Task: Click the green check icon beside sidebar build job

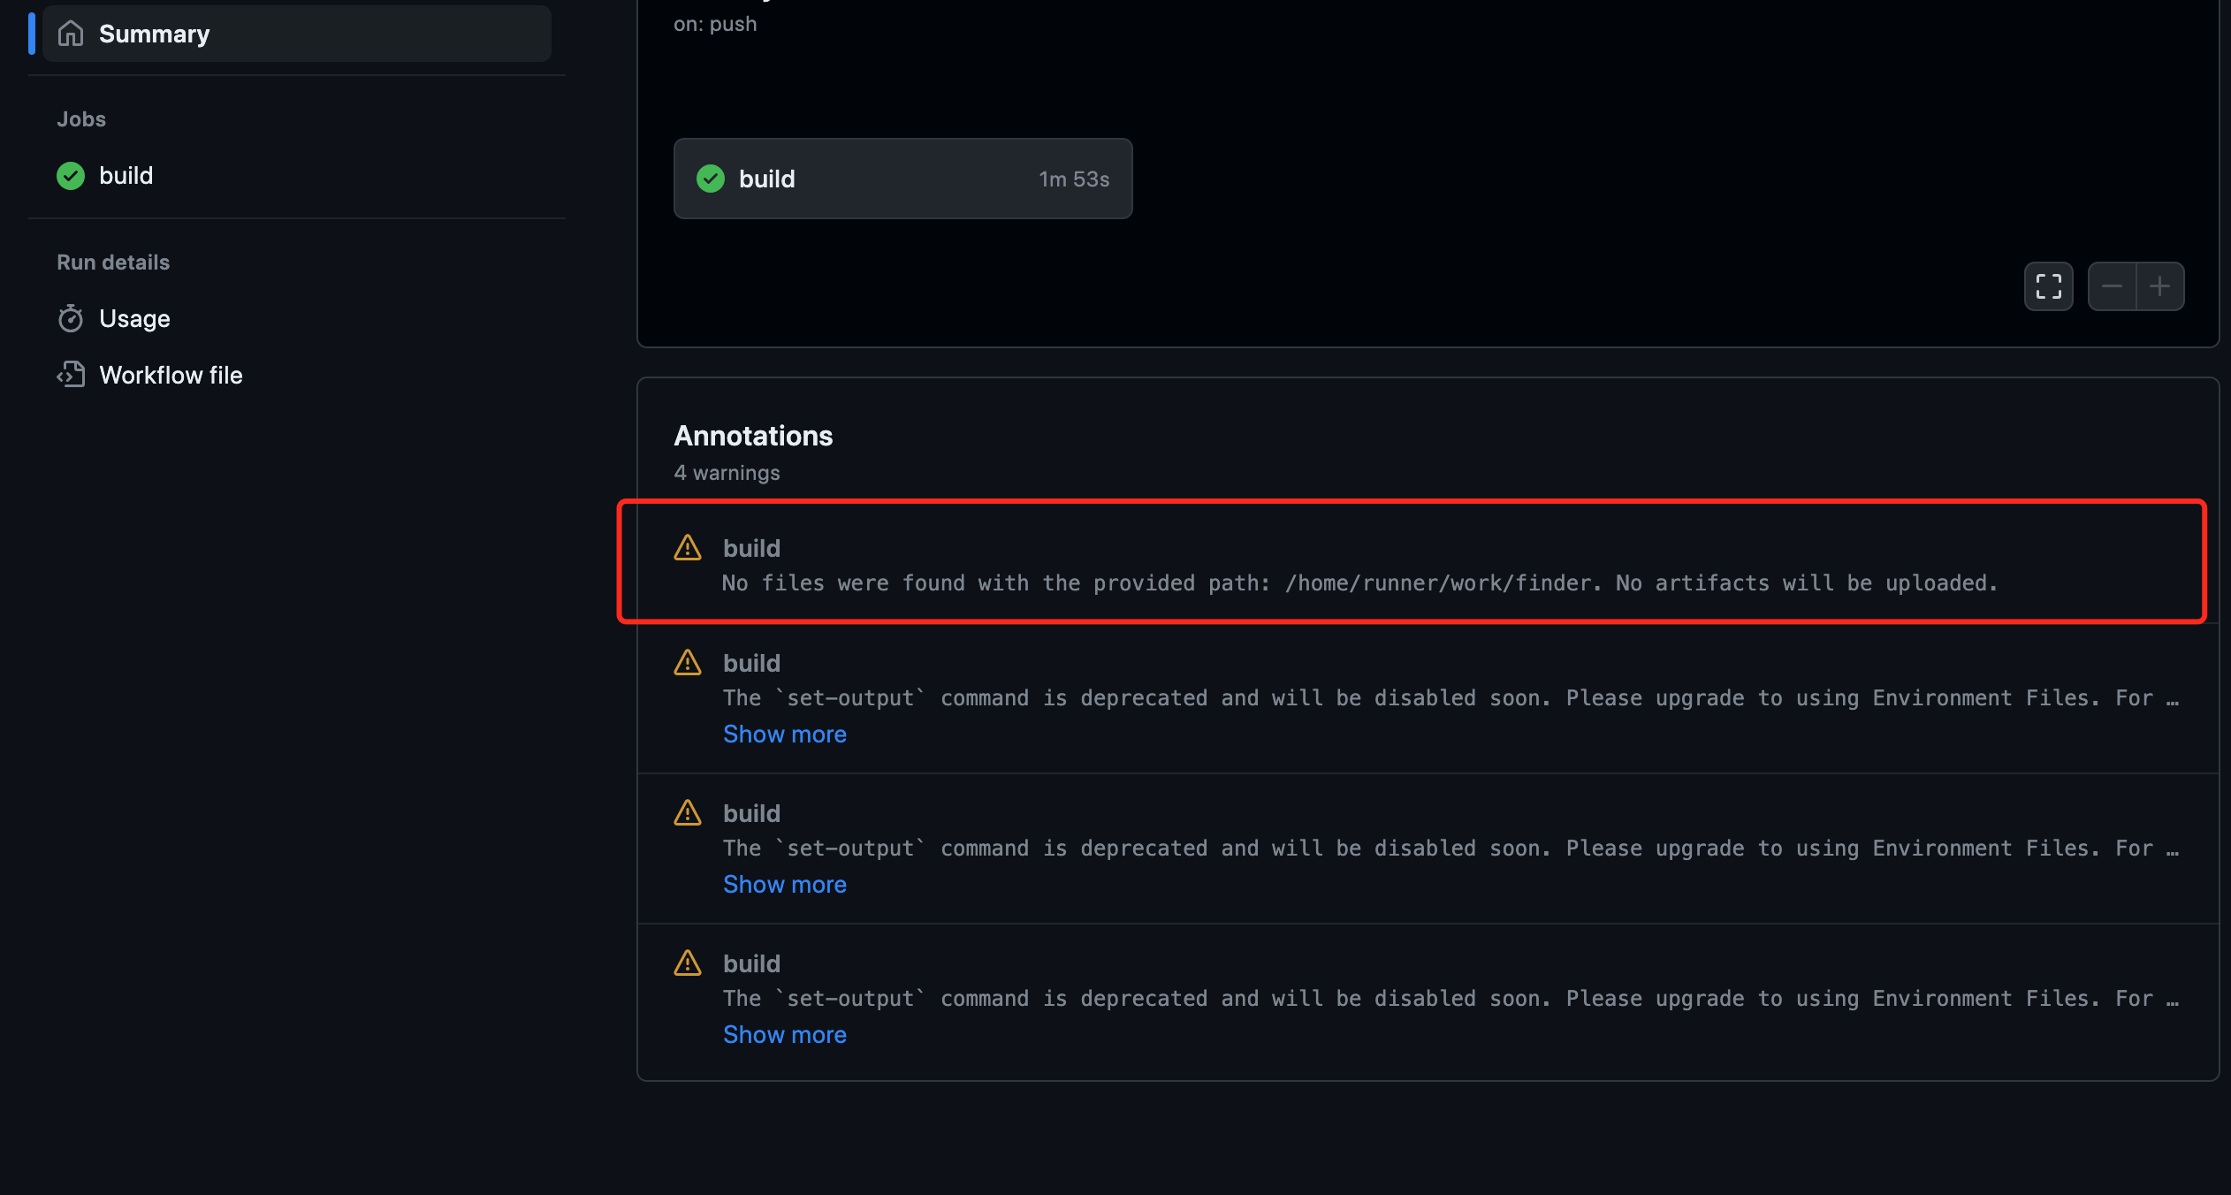Action: point(71,176)
